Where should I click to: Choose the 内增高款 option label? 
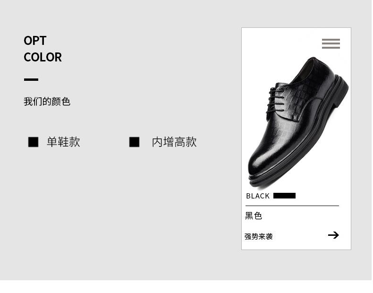tap(174, 142)
